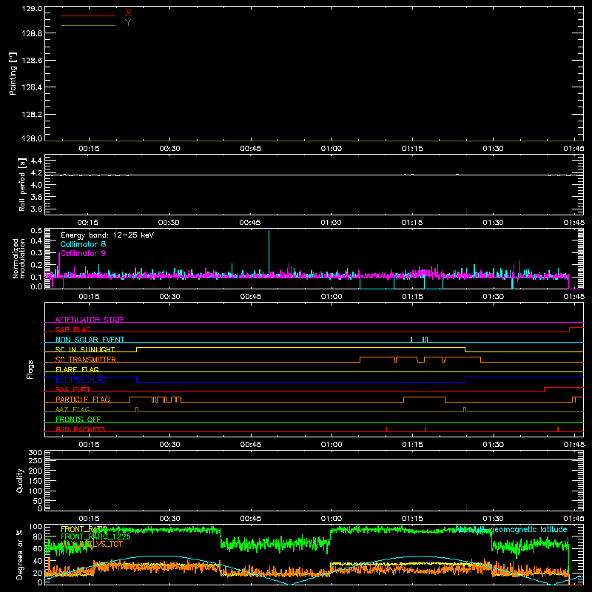This screenshot has width=592, height=592.
Task: Click the Roll period axis title
Action: (22, 184)
